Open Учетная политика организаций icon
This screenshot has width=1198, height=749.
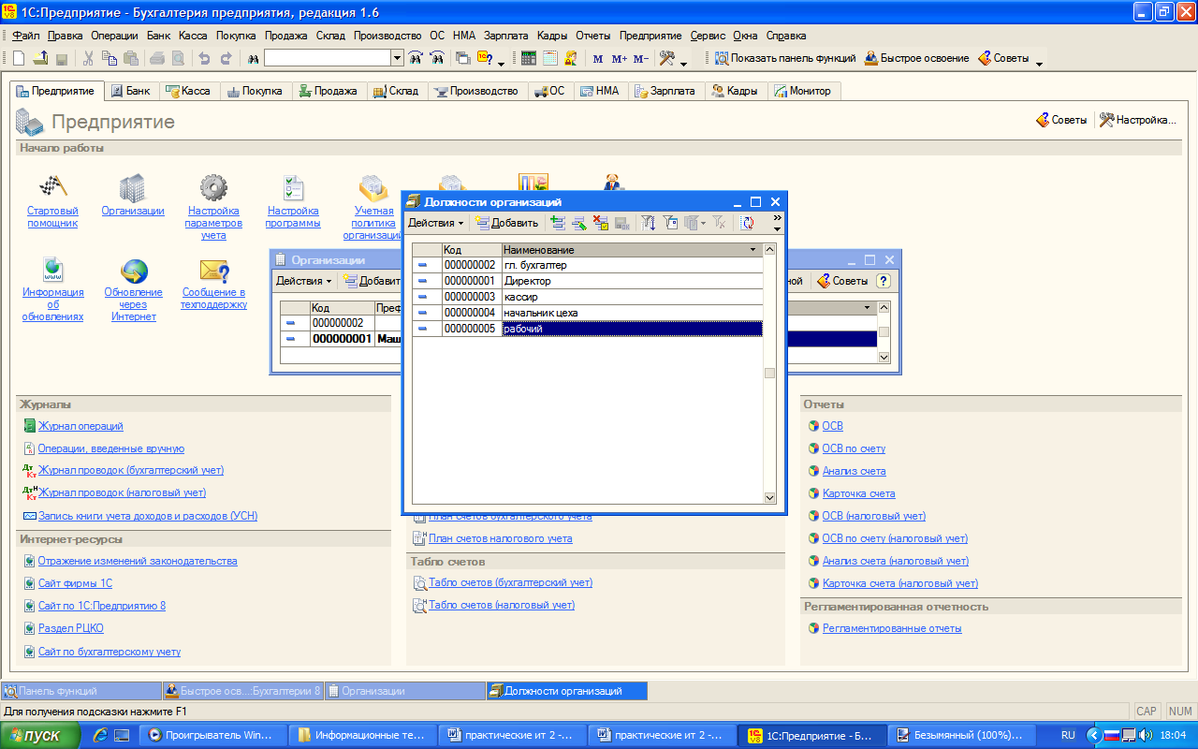click(373, 188)
